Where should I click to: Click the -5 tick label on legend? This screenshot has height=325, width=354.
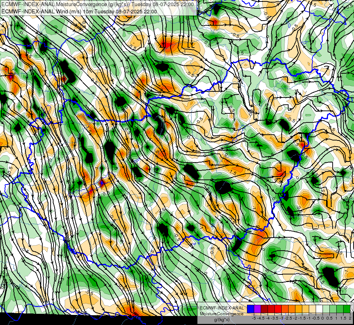(x=254, y=318)
